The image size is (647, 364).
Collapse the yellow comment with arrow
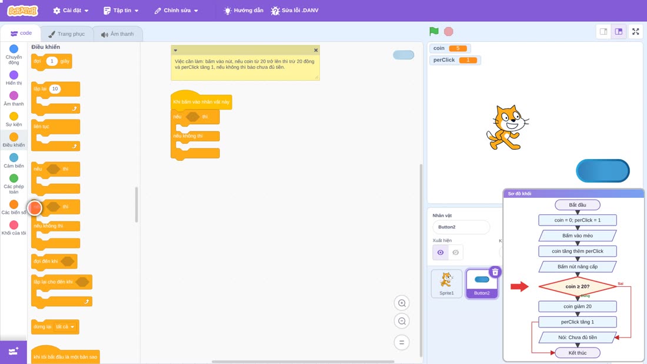pyautogui.click(x=175, y=50)
